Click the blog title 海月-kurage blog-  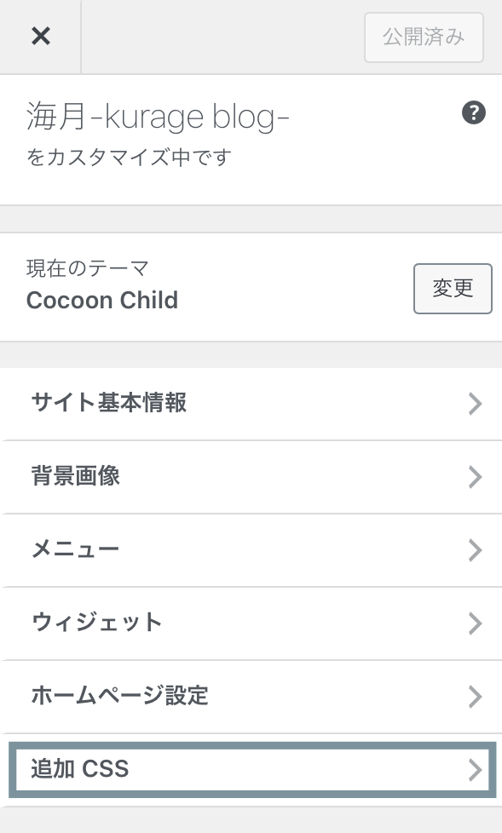tap(159, 116)
